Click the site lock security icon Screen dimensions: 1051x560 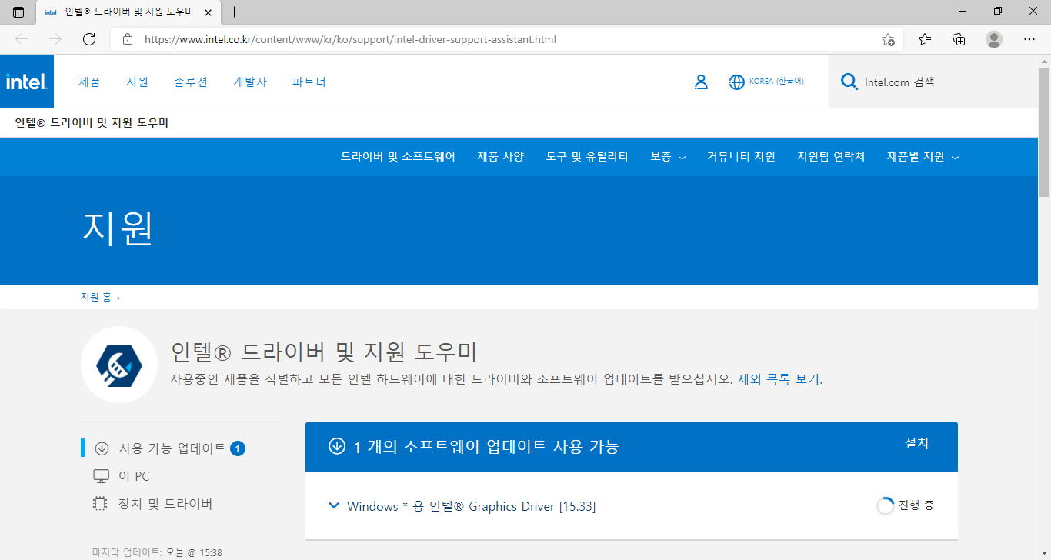click(x=128, y=39)
